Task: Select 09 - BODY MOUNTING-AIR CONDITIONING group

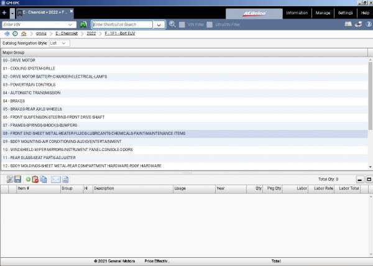Action: (x=185, y=142)
